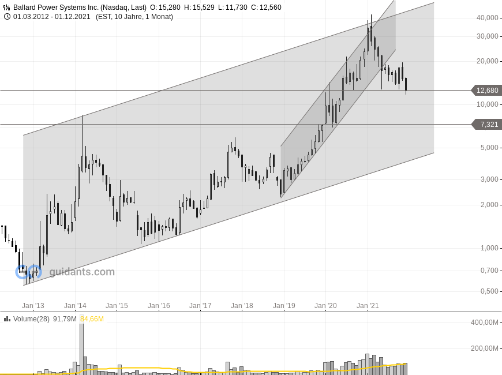
Task: Click the 2,000 price axis label
Action: pyautogui.click(x=489, y=205)
